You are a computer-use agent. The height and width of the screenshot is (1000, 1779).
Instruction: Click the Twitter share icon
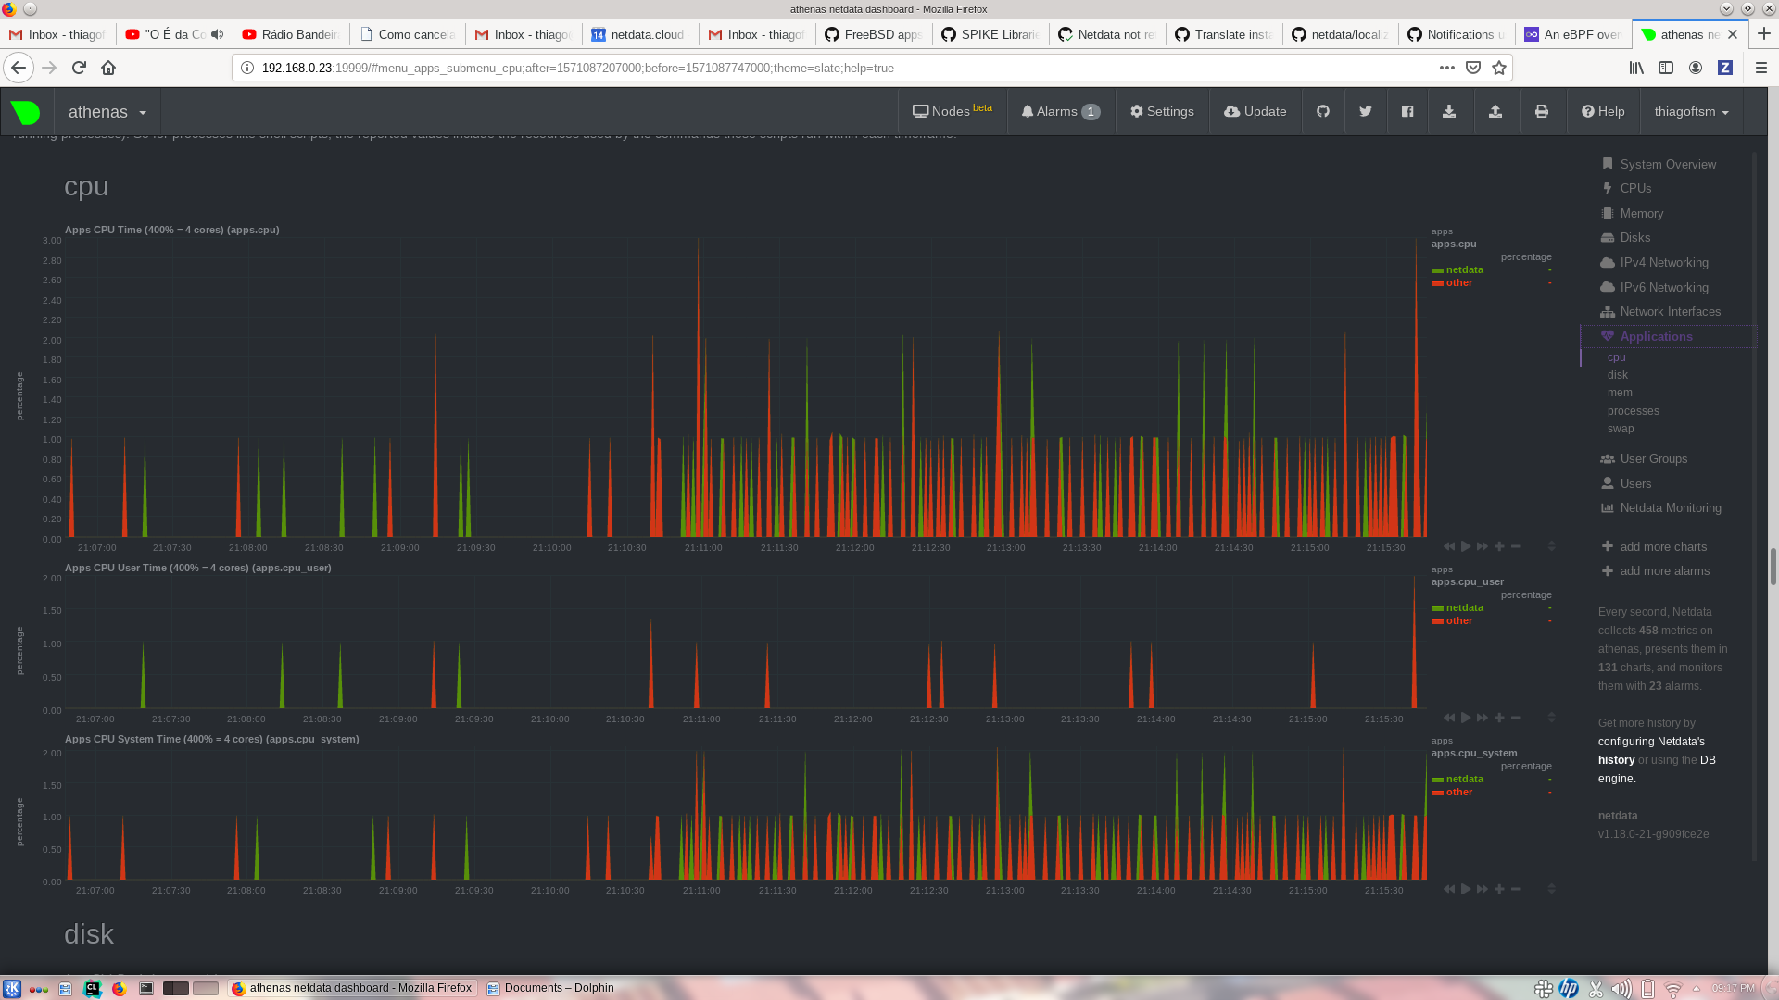1365,111
